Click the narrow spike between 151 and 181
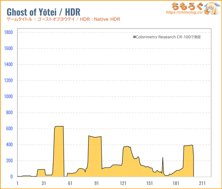222x189 pixels. point(163,167)
